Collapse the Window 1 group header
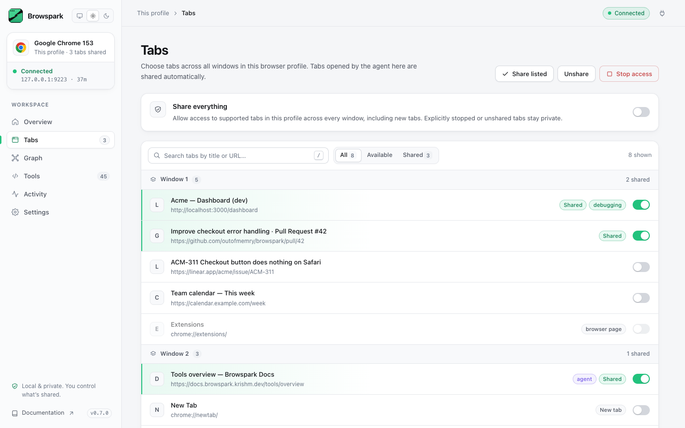 point(400,180)
